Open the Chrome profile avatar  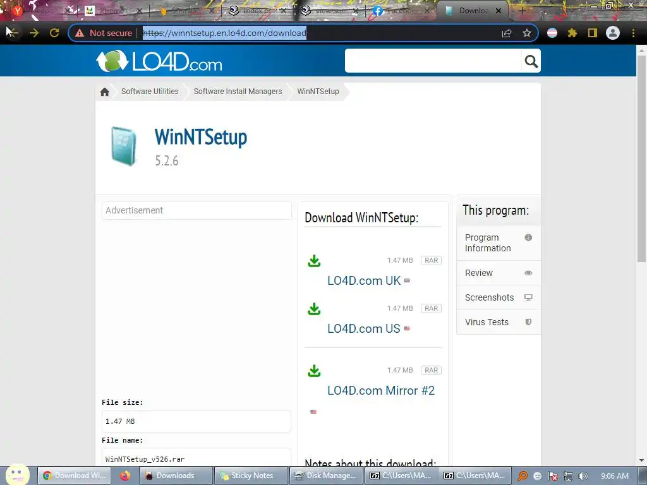pos(613,33)
